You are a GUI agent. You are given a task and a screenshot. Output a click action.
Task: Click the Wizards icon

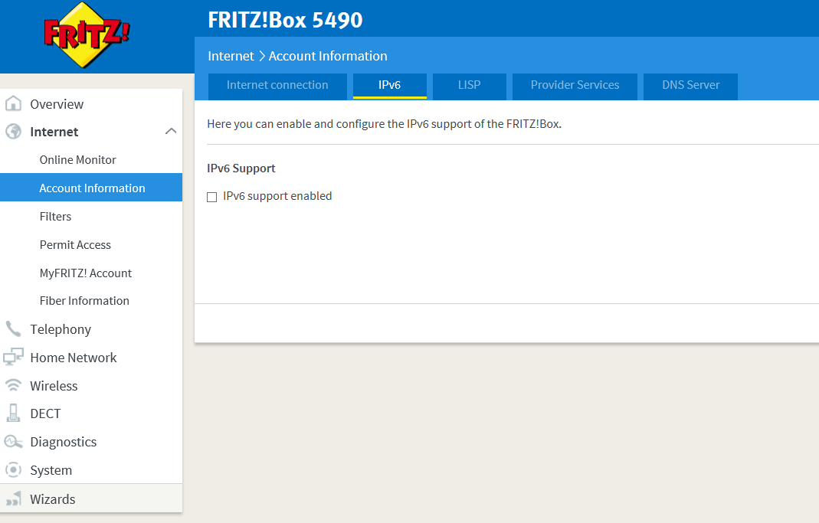(13, 498)
